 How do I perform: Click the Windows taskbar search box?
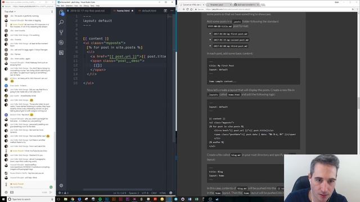[30, 199]
